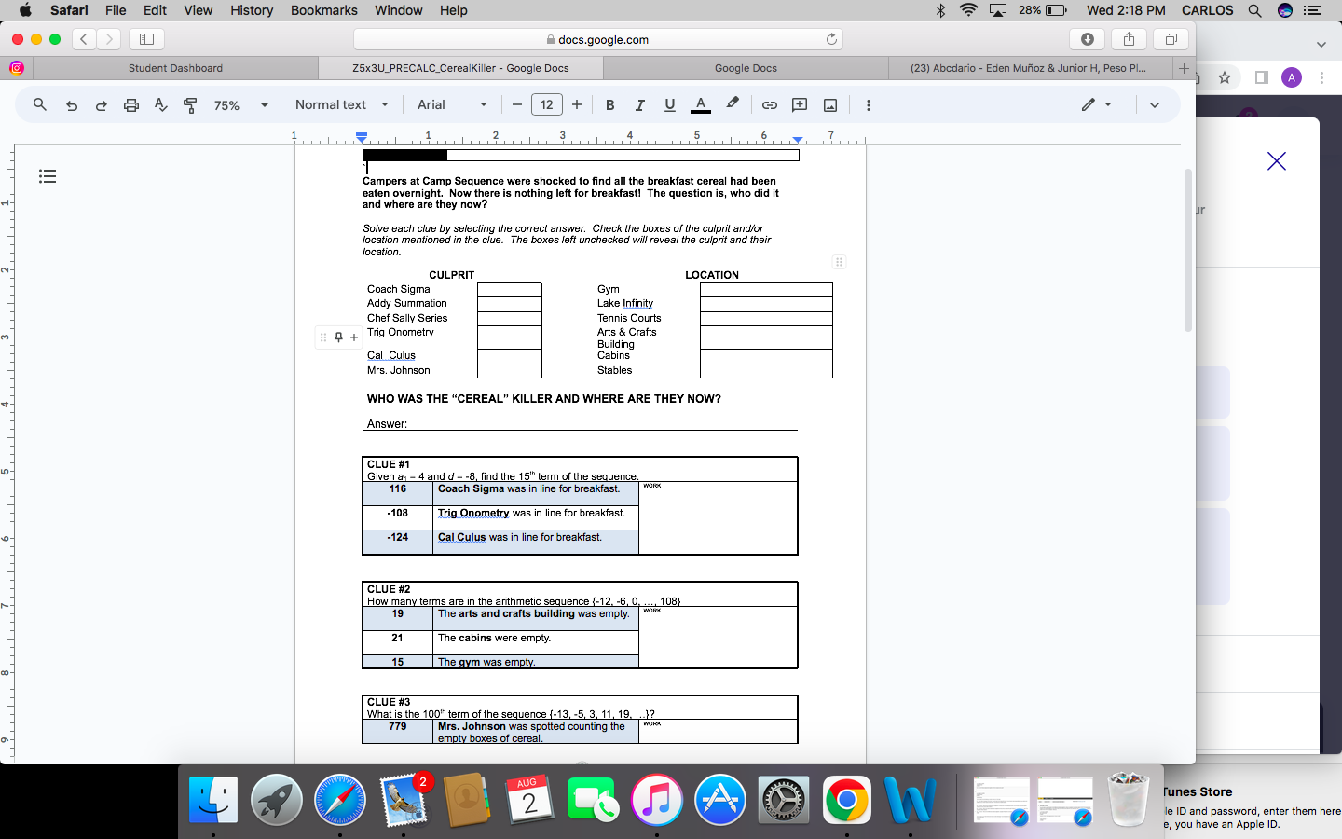The image size is (1342, 839).
Task: Bookmark page with star in Chrome window
Action: point(1225,77)
